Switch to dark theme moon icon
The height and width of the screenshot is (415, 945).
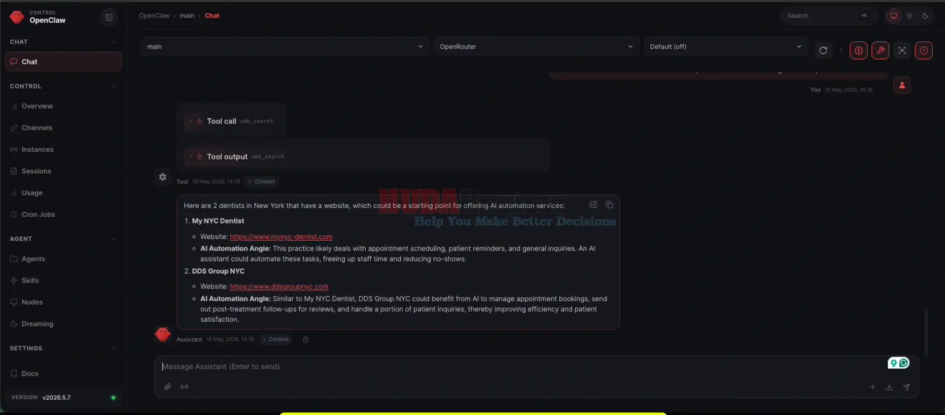click(925, 16)
